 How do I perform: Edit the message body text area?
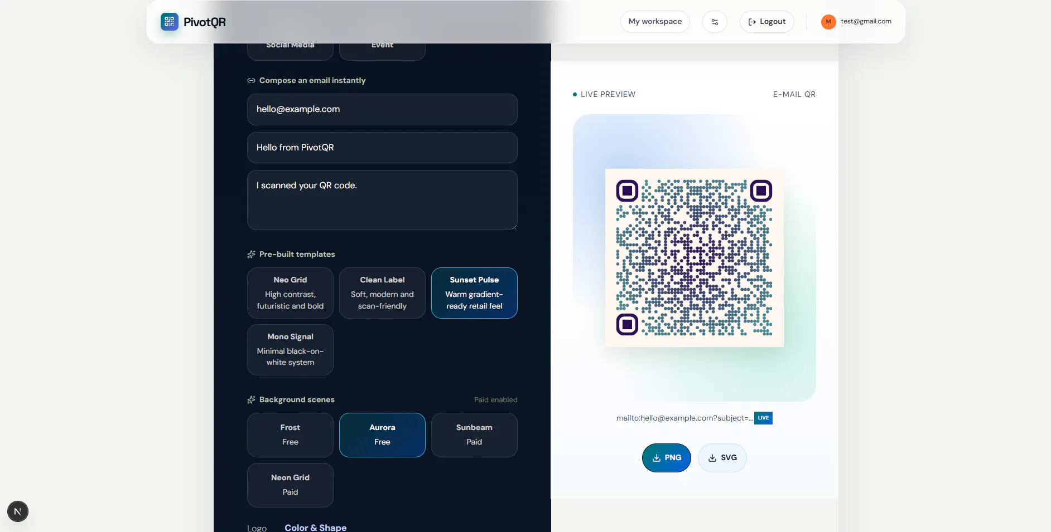382,200
